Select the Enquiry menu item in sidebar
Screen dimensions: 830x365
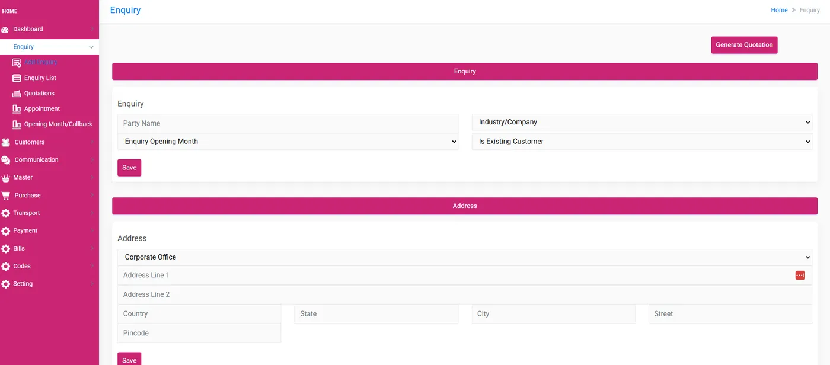tap(49, 47)
